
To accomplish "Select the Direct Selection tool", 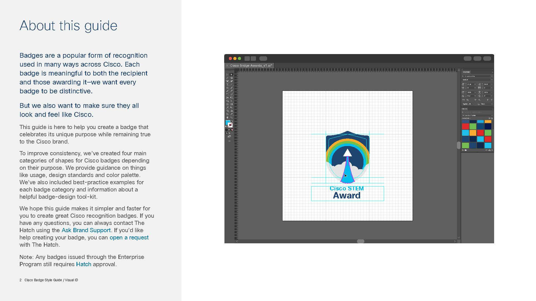I will [x=231, y=74].
